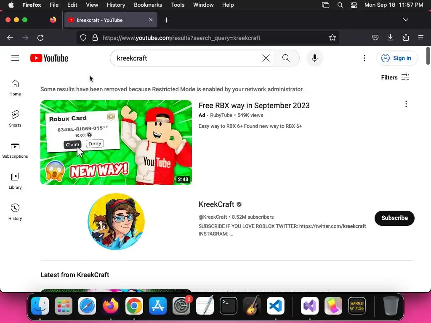The image size is (431, 323).
Task: Open Subscriptions in the sidebar
Action: pos(15,150)
